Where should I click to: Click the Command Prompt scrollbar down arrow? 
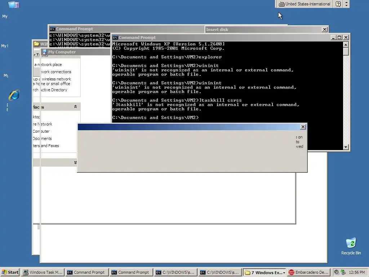coord(346,147)
